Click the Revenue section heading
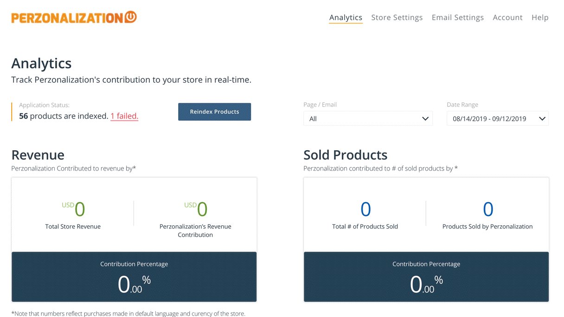Viewport: 564px width, 317px height. tap(38, 155)
